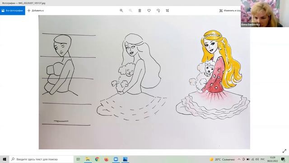Open File Explorer from the taskbar
The height and width of the screenshot is (163, 289).
coord(88,159)
